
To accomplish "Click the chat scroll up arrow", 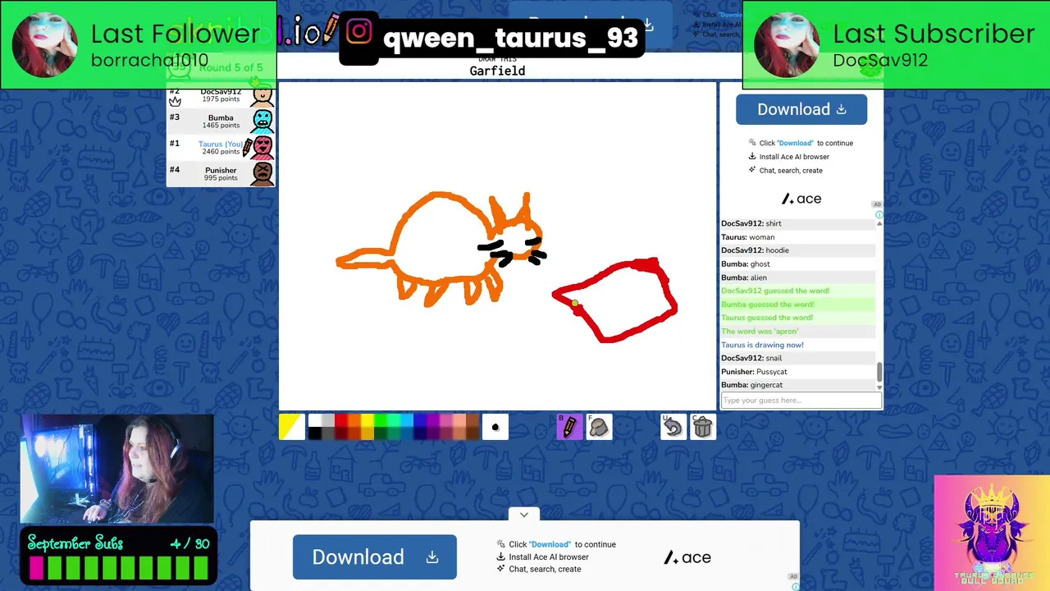I will [x=879, y=222].
